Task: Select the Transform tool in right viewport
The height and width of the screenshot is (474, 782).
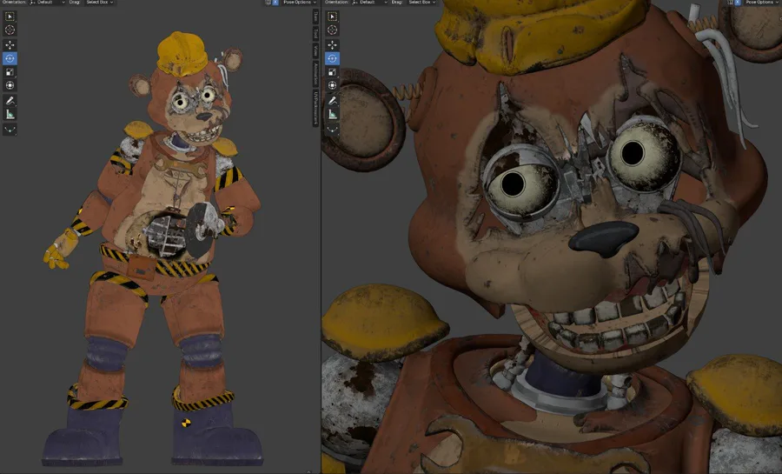Action: pos(332,85)
